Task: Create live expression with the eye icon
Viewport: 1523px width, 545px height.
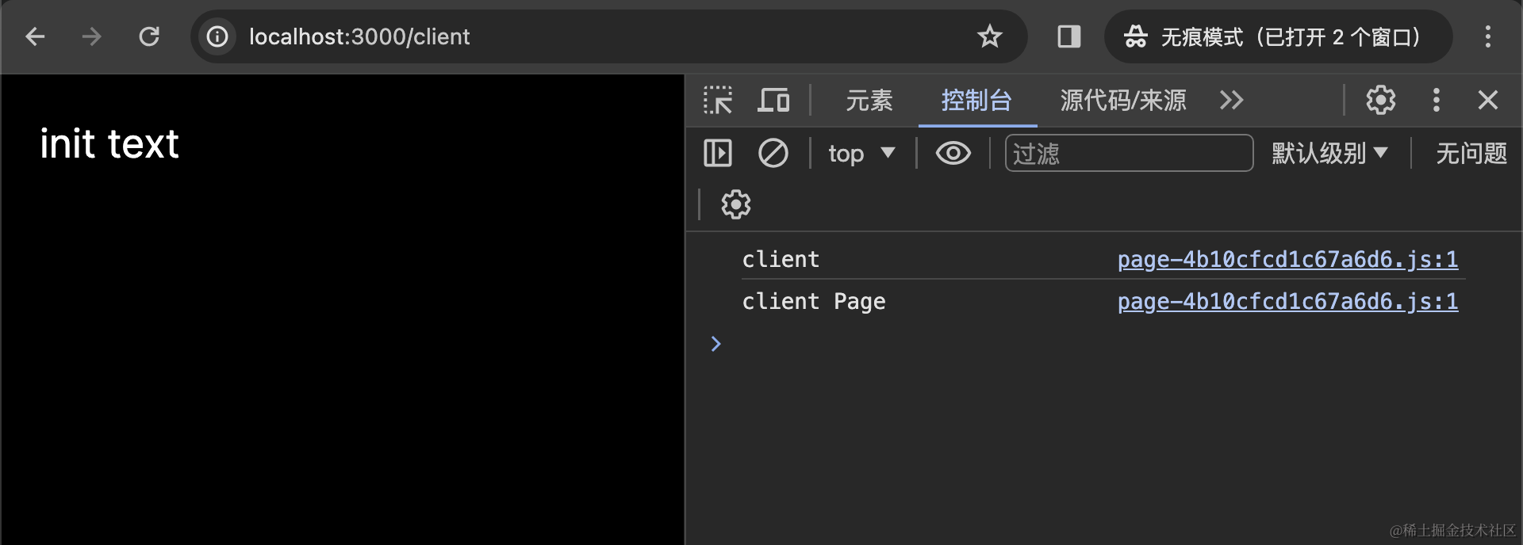Action: click(953, 153)
